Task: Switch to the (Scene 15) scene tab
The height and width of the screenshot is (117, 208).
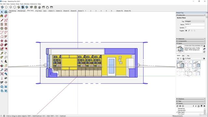Action: [120, 11]
